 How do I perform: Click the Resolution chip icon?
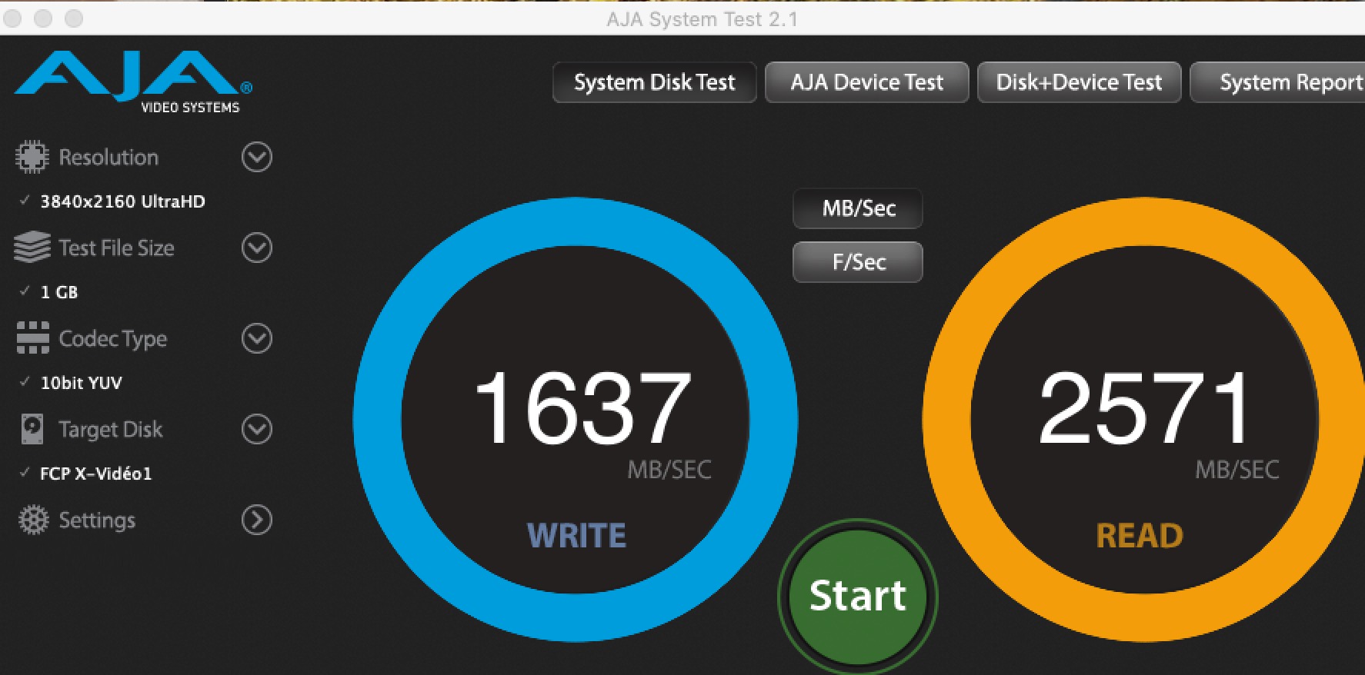point(32,157)
